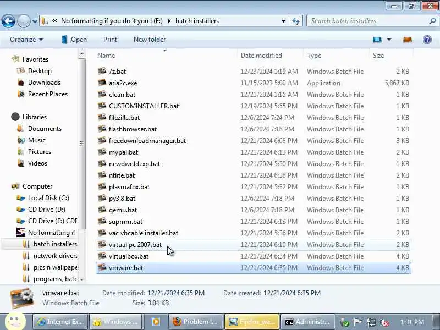440x330 pixels.
Task: Expand the address bar history dropdown
Action: pos(283,21)
